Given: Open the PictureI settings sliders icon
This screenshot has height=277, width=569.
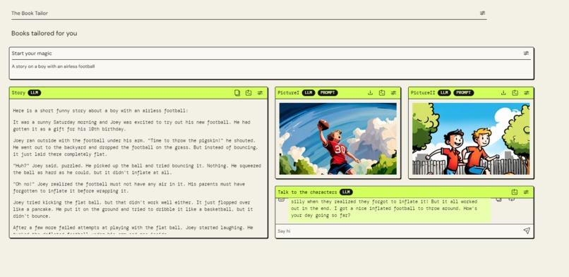Looking at the screenshot, I should [393, 93].
